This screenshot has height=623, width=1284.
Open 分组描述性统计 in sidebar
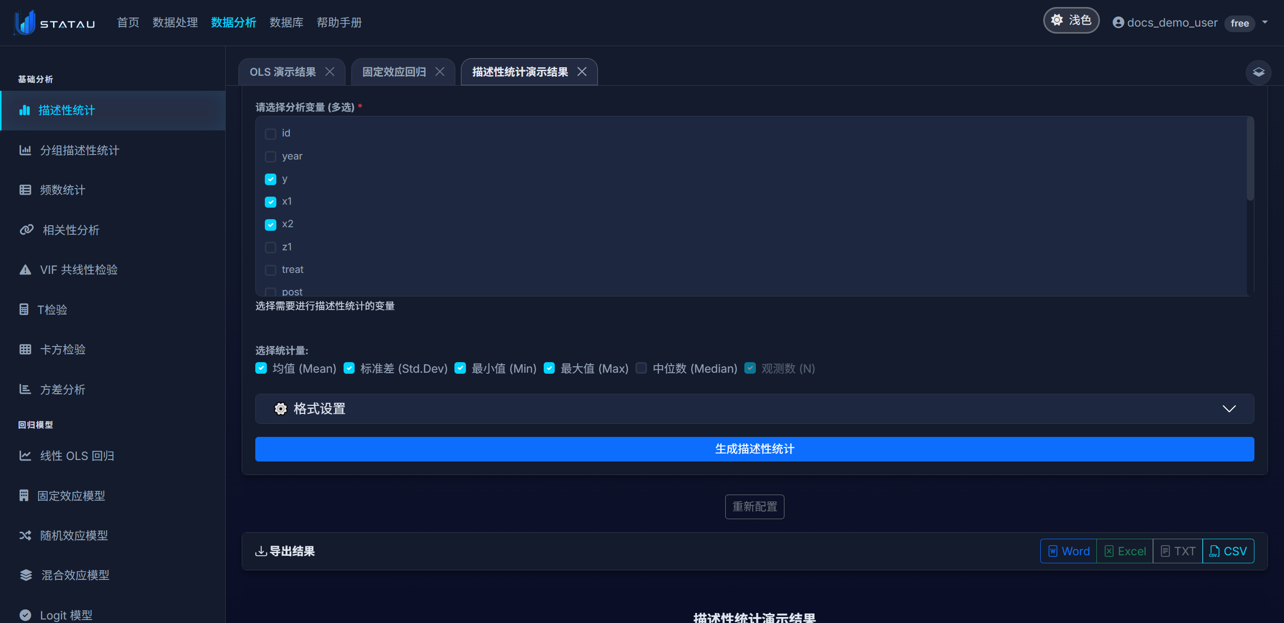point(113,150)
